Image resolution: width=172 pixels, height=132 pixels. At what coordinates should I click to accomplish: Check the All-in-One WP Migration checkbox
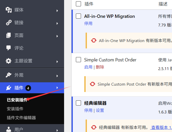pos(78,16)
